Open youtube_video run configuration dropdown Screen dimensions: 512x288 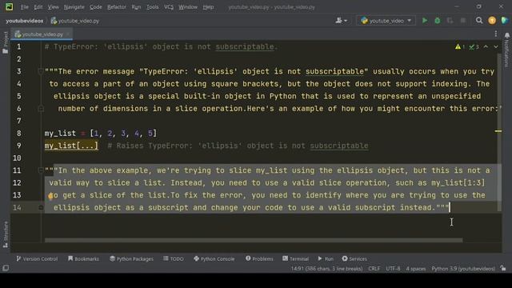click(386, 21)
